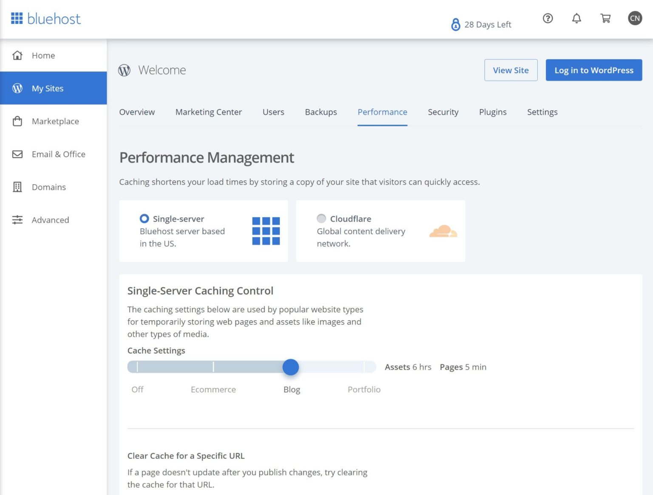This screenshot has width=653, height=495.
Task: Open the Bluehost home logo
Action: tap(45, 18)
